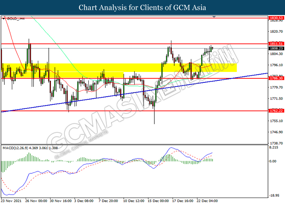Click the 22 Dec 04:00 time label
Viewport: 285px width, 203px height.
click(x=207, y=201)
